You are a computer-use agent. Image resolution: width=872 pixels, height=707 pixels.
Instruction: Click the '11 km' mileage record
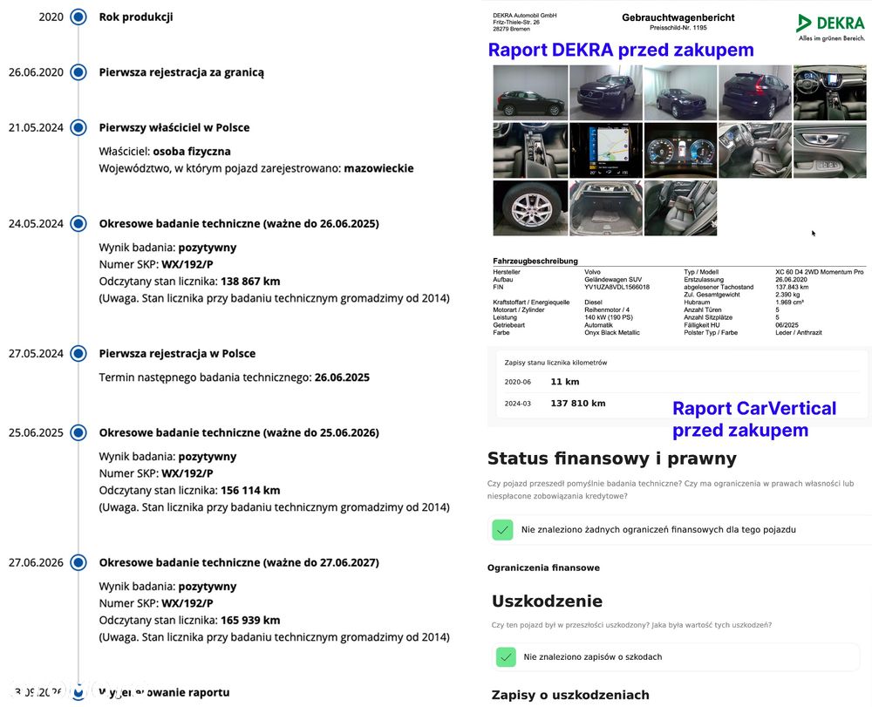pos(565,382)
